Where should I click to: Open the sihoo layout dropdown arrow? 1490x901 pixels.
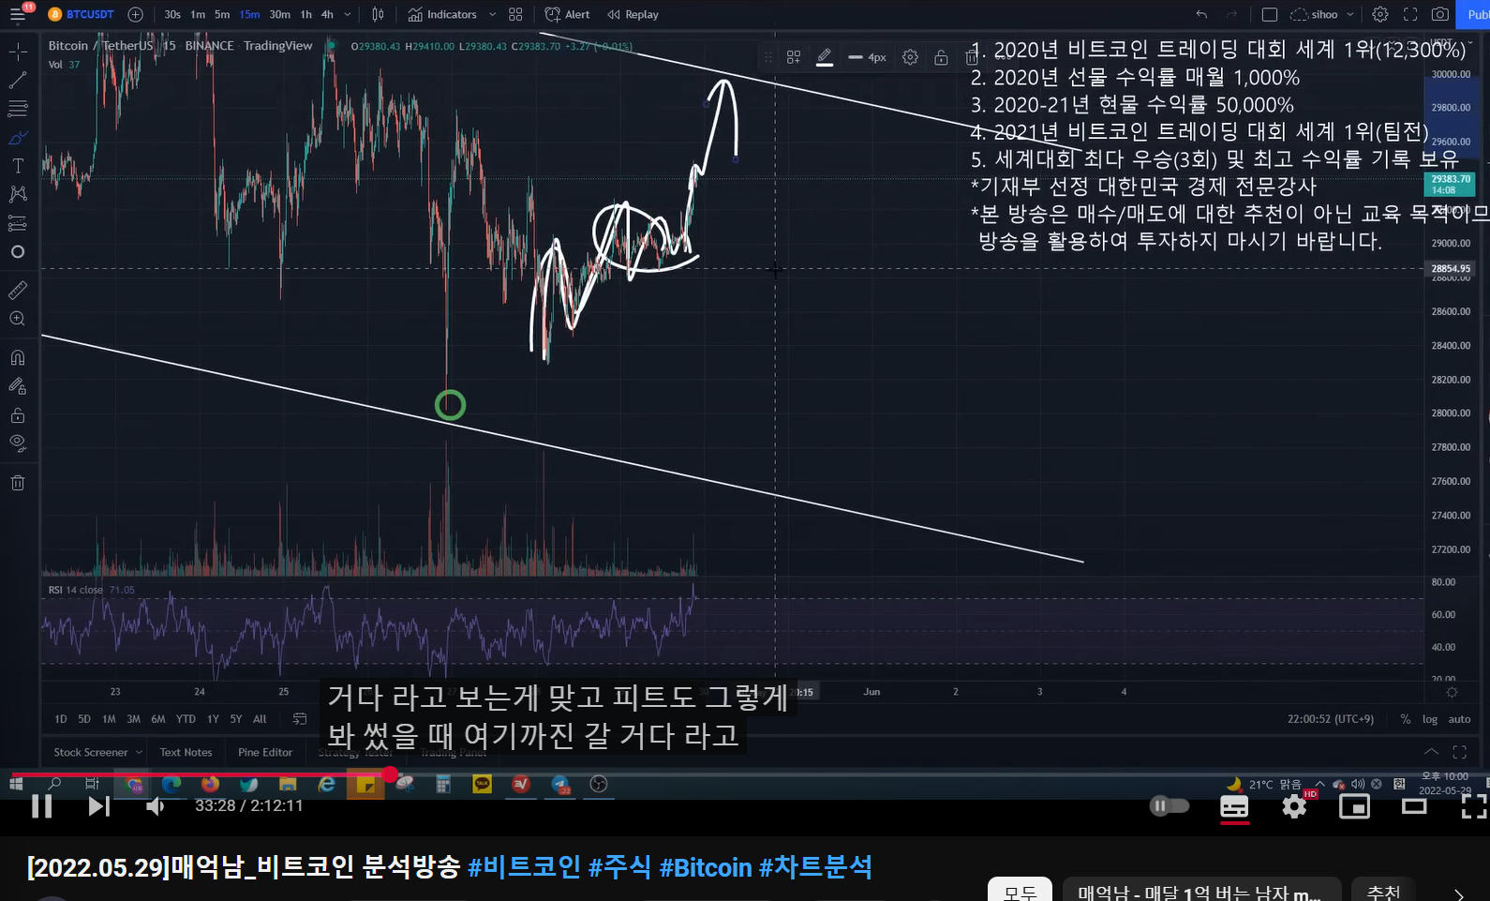point(1350,14)
